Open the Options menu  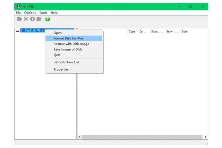pos(30,13)
